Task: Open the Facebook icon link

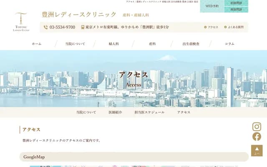Action: 257,137
